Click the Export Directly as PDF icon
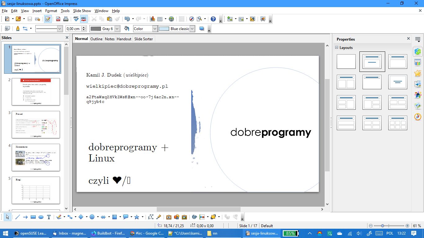Image resolution: width=424 pixels, height=238 pixels. pos(57,19)
